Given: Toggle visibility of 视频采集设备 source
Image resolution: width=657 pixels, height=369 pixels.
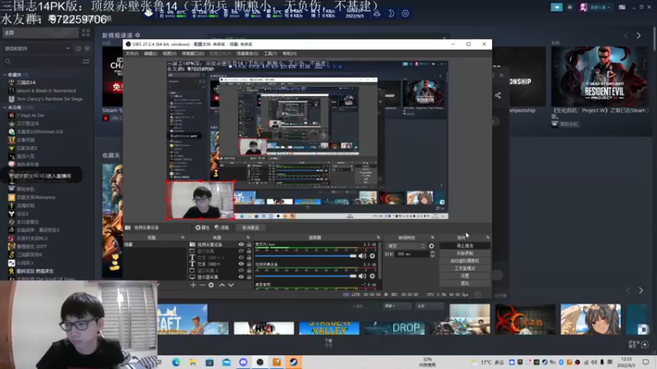Looking at the screenshot, I should click(x=241, y=244).
